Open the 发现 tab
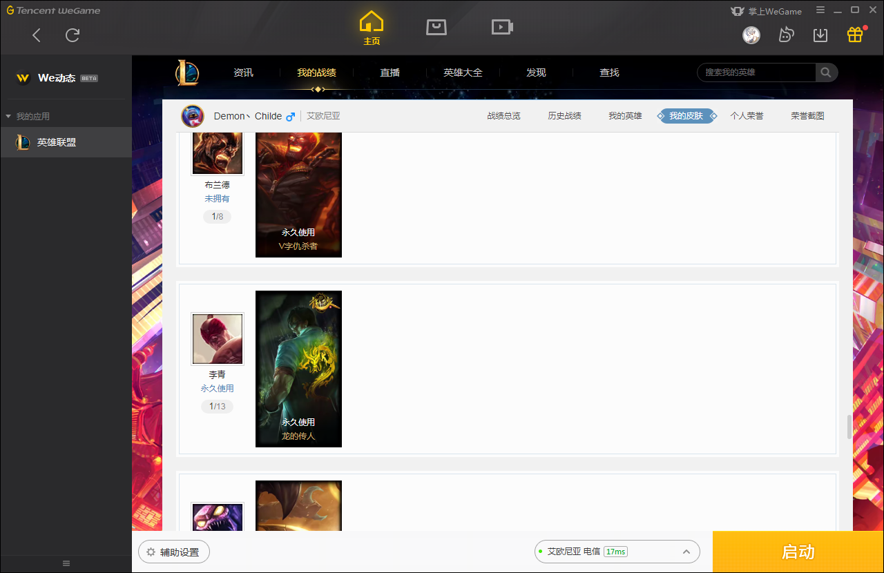This screenshot has width=884, height=573. (x=536, y=72)
